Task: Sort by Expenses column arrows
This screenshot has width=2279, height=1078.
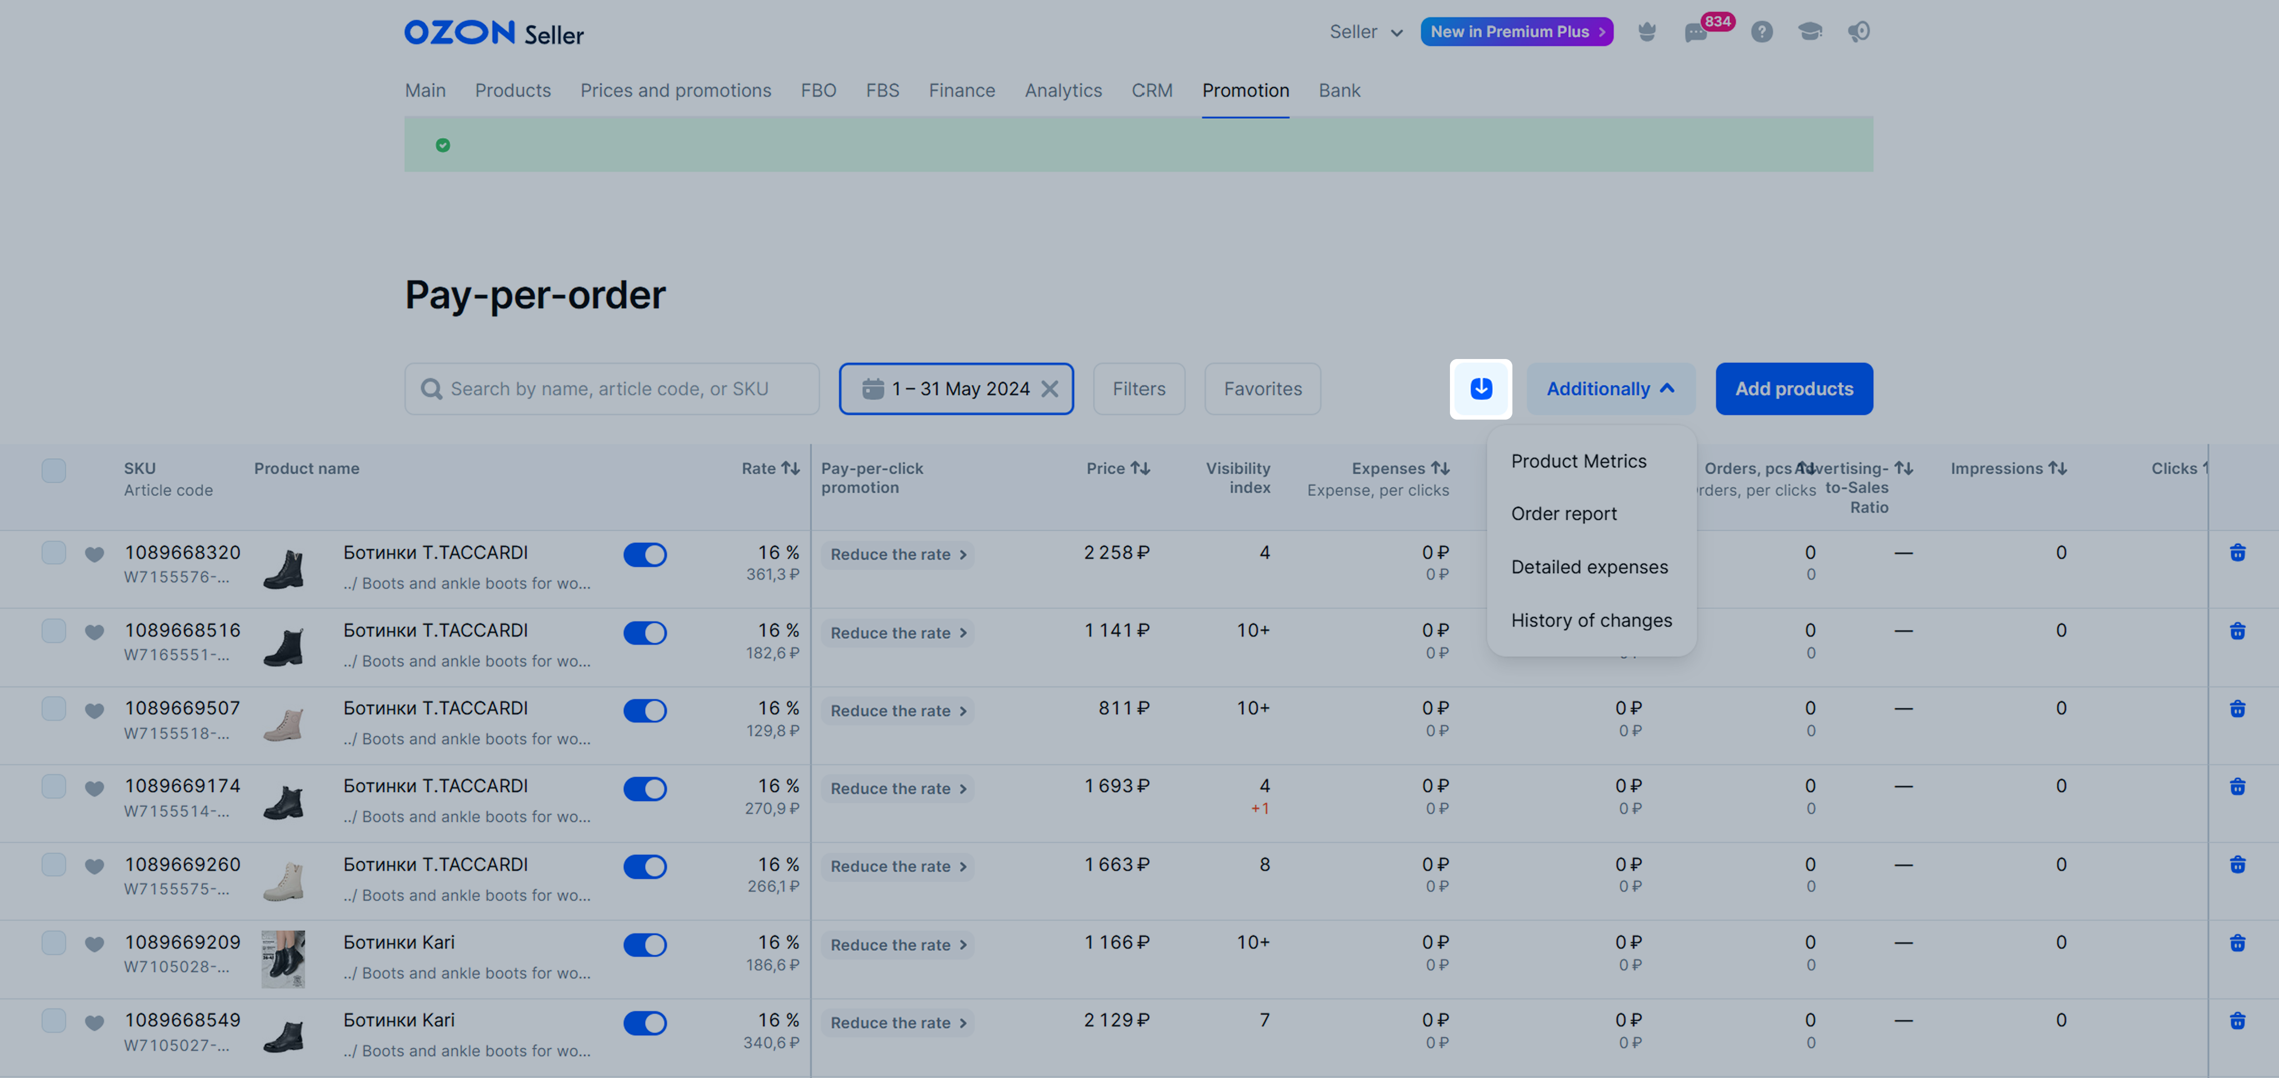Action: point(1440,469)
